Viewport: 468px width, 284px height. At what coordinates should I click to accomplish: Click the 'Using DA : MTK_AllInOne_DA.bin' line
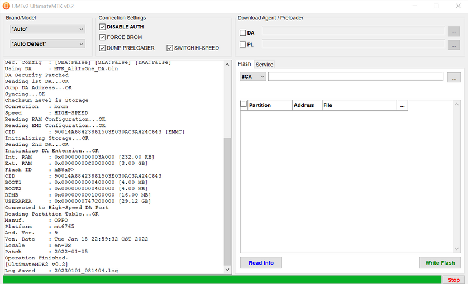tap(61, 68)
